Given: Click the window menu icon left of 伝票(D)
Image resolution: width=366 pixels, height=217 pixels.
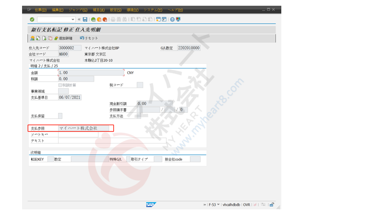Looking at the screenshot, I should pyautogui.click(x=29, y=9).
